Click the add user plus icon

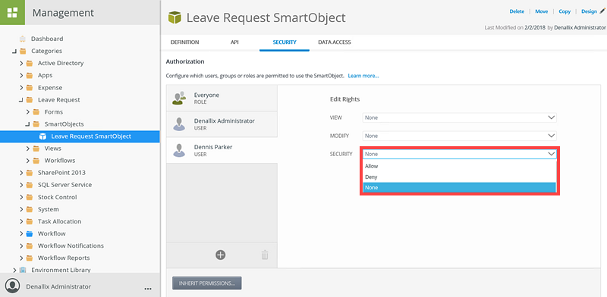(221, 255)
